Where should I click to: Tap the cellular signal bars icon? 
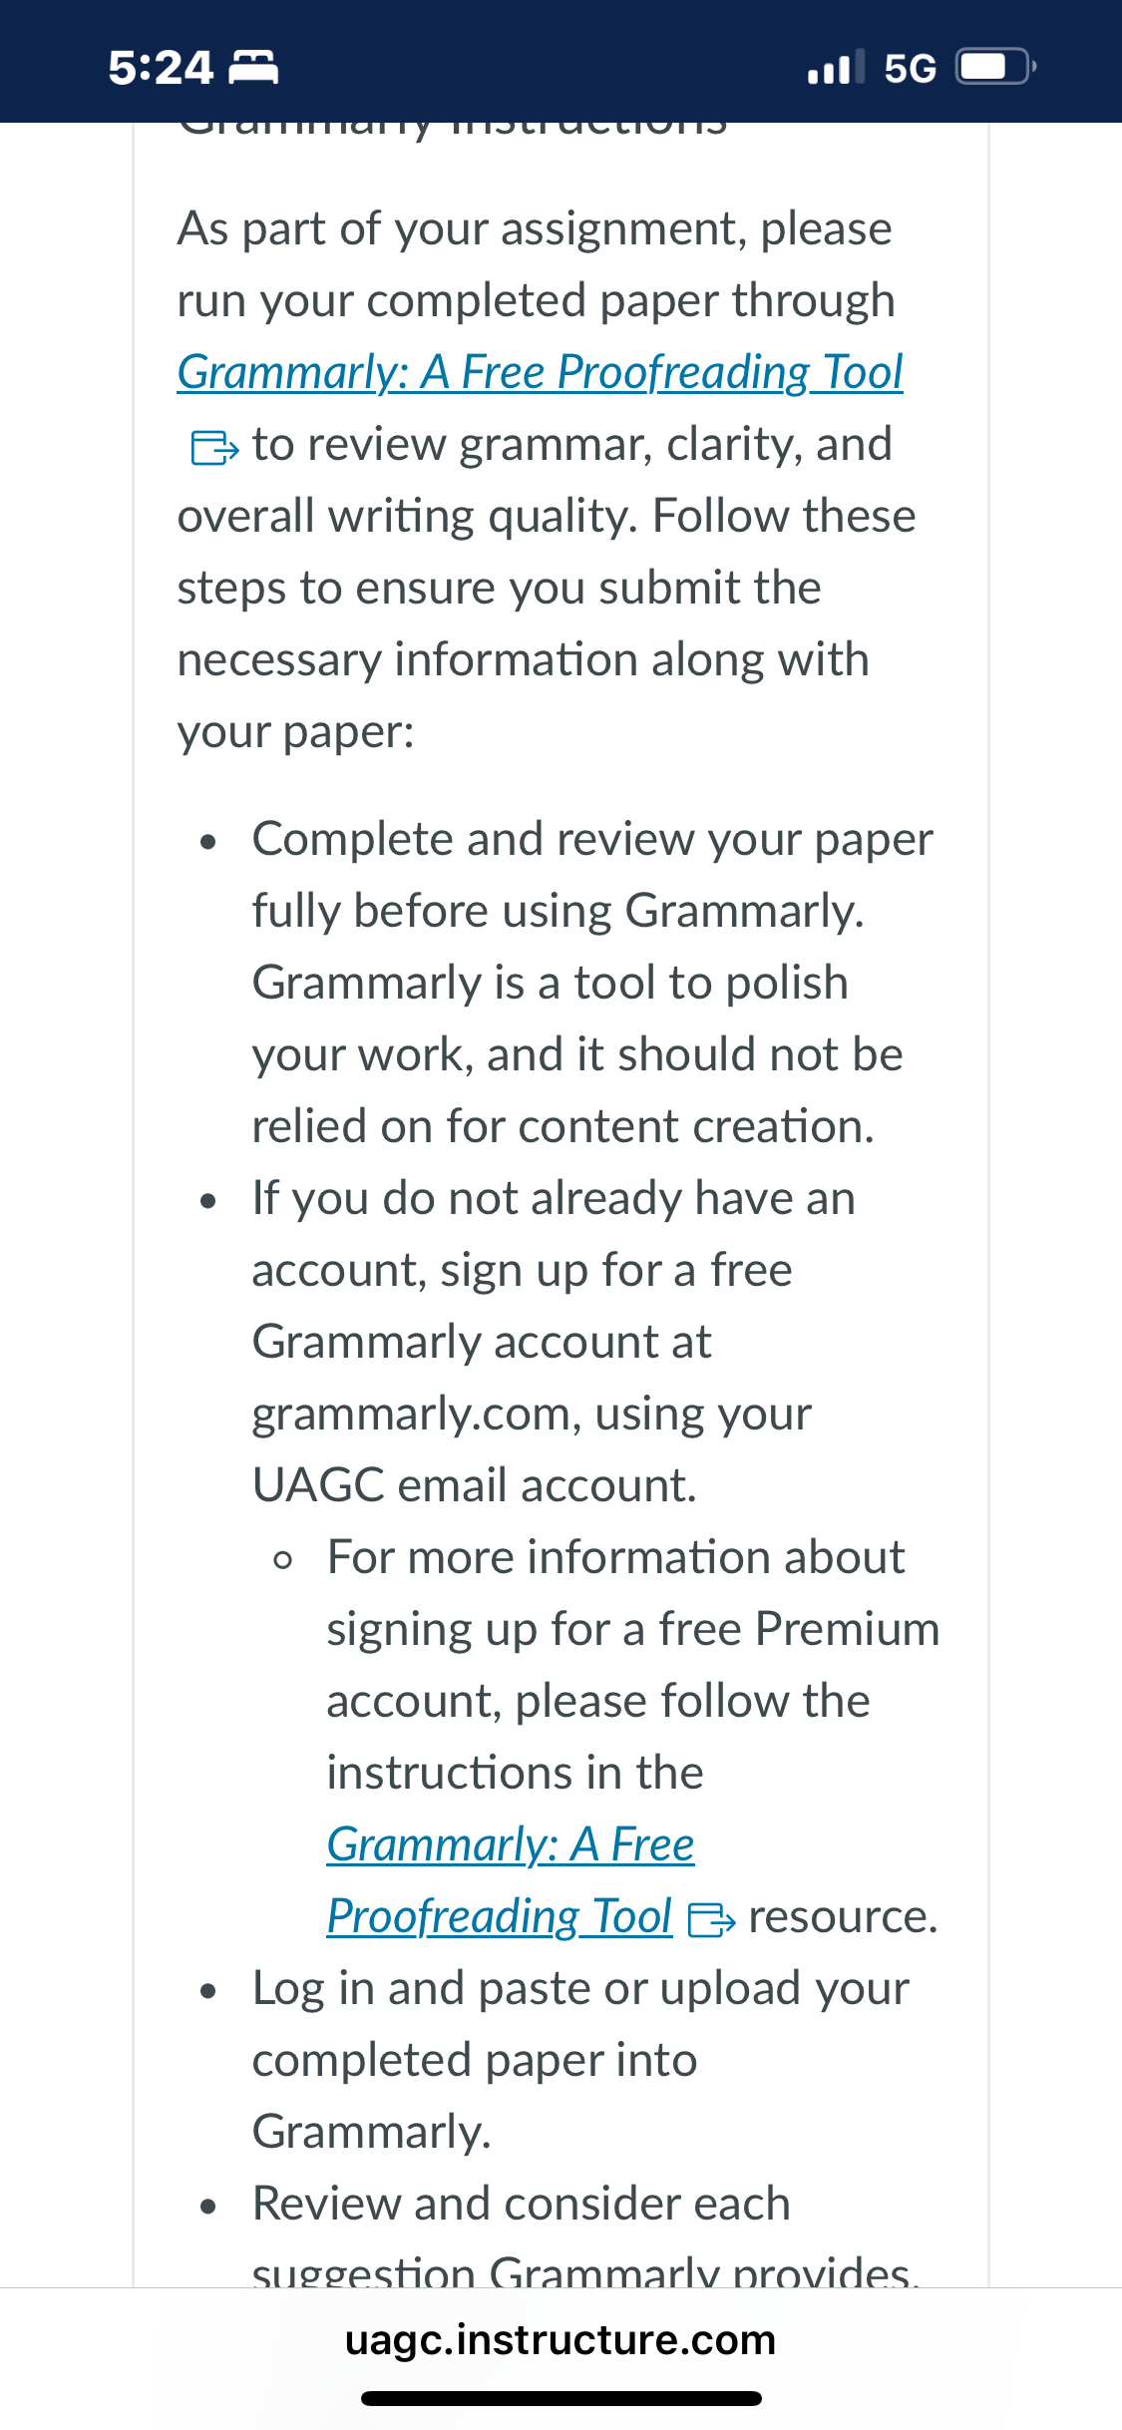836,68
